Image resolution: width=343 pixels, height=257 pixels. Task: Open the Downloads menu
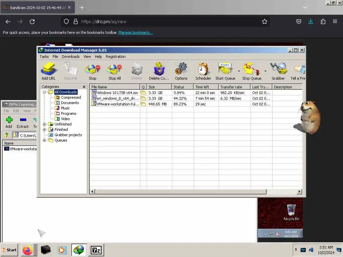click(71, 57)
